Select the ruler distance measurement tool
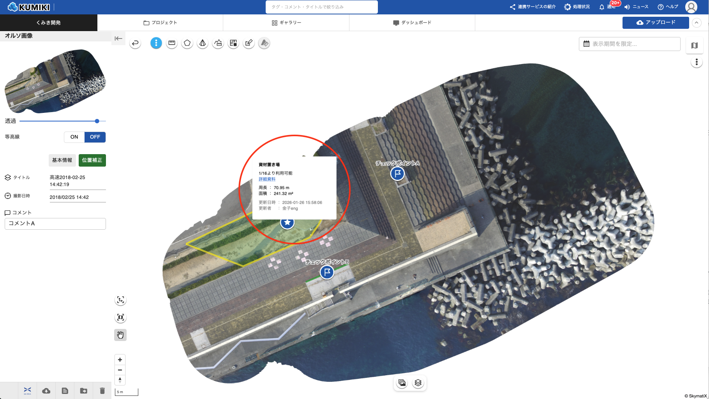The image size is (709, 399). pyautogui.click(x=171, y=43)
